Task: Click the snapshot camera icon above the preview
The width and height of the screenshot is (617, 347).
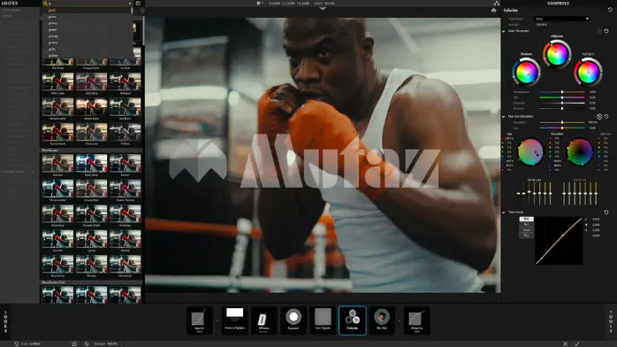Action: [x=493, y=11]
